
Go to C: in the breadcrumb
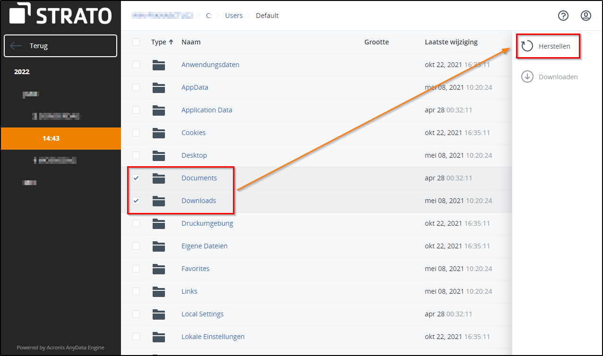coord(208,16)
